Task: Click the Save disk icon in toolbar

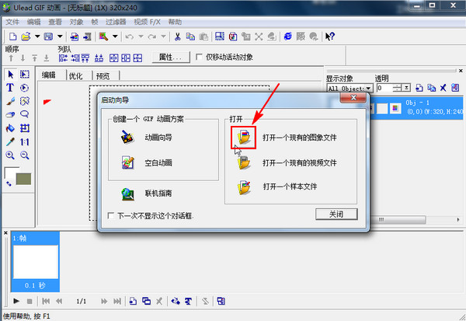Action: click(x=48, y=37)
